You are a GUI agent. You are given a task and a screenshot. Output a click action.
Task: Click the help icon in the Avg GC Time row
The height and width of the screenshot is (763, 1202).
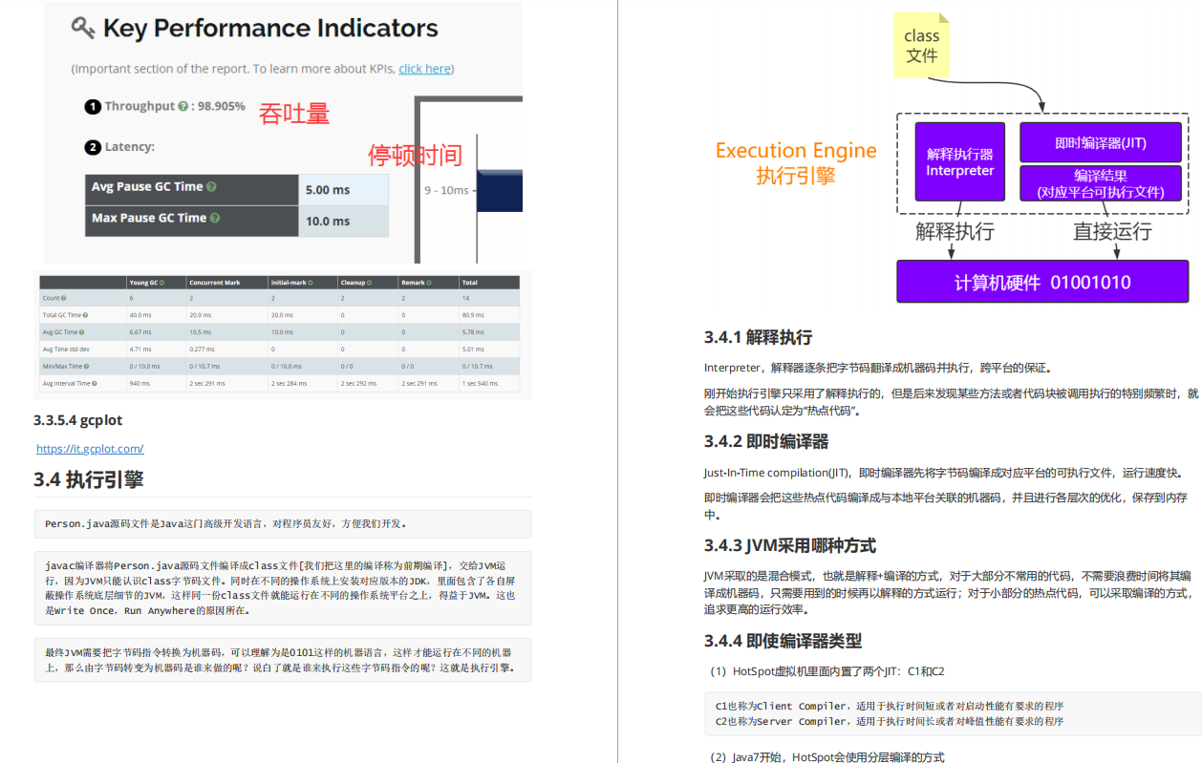click(82, 332)
